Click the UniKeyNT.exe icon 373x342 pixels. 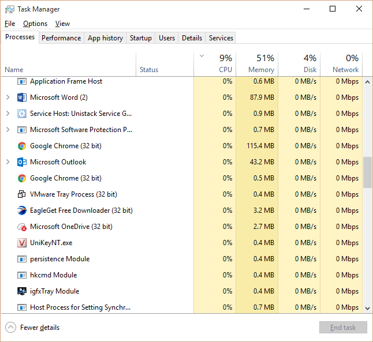pyautogui.click(x=22, y=243)
